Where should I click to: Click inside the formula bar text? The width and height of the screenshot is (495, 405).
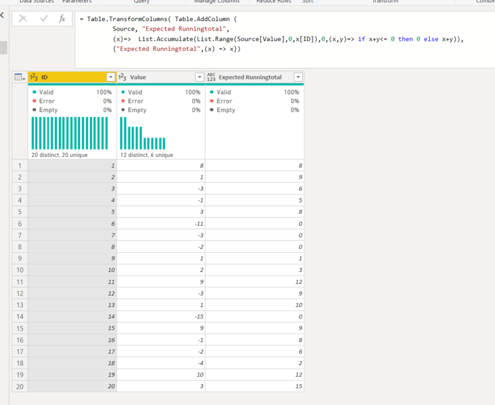click(x=284, y=39)
